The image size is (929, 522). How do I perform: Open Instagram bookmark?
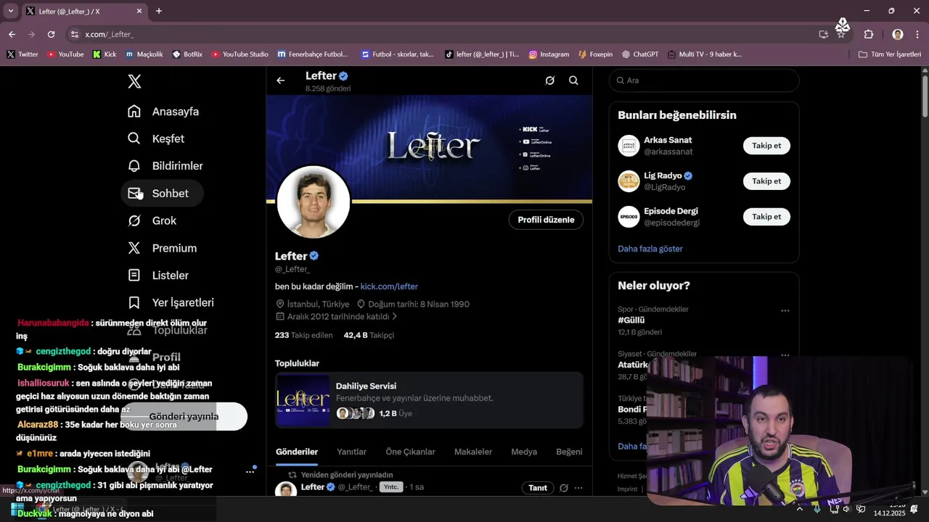click(549, 54)
